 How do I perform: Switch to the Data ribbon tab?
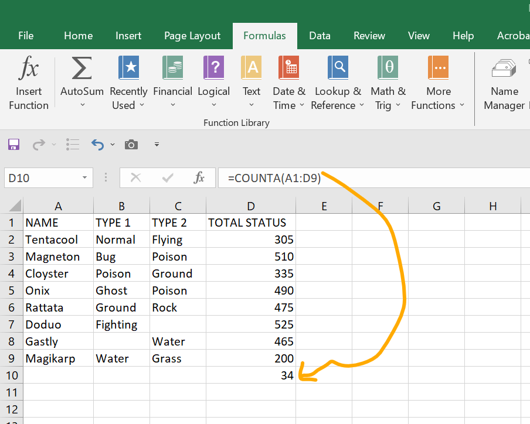(320, 36)
